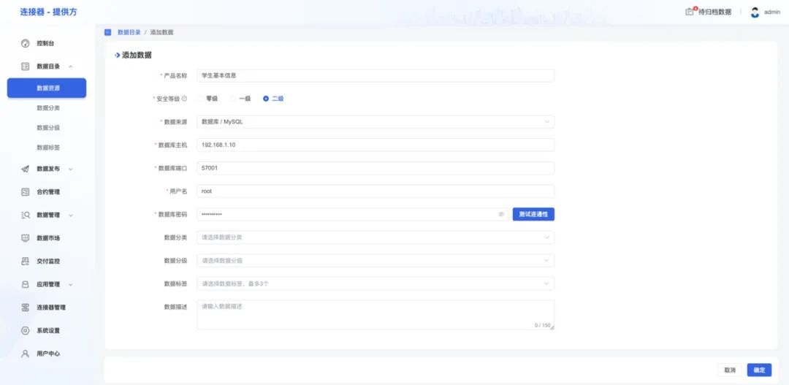
Task: Click the 安全等级 help question-mark icon
Action: coord(184,99)
